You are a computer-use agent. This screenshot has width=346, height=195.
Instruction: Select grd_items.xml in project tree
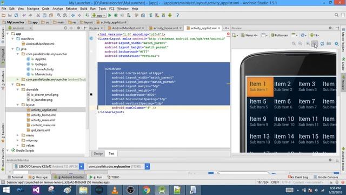[x=38, y=130]
